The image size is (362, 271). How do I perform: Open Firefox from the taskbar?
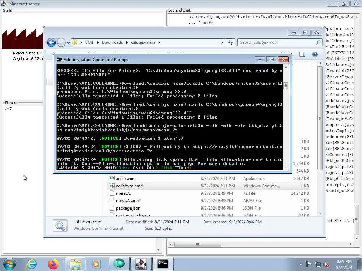click(53, 264)
